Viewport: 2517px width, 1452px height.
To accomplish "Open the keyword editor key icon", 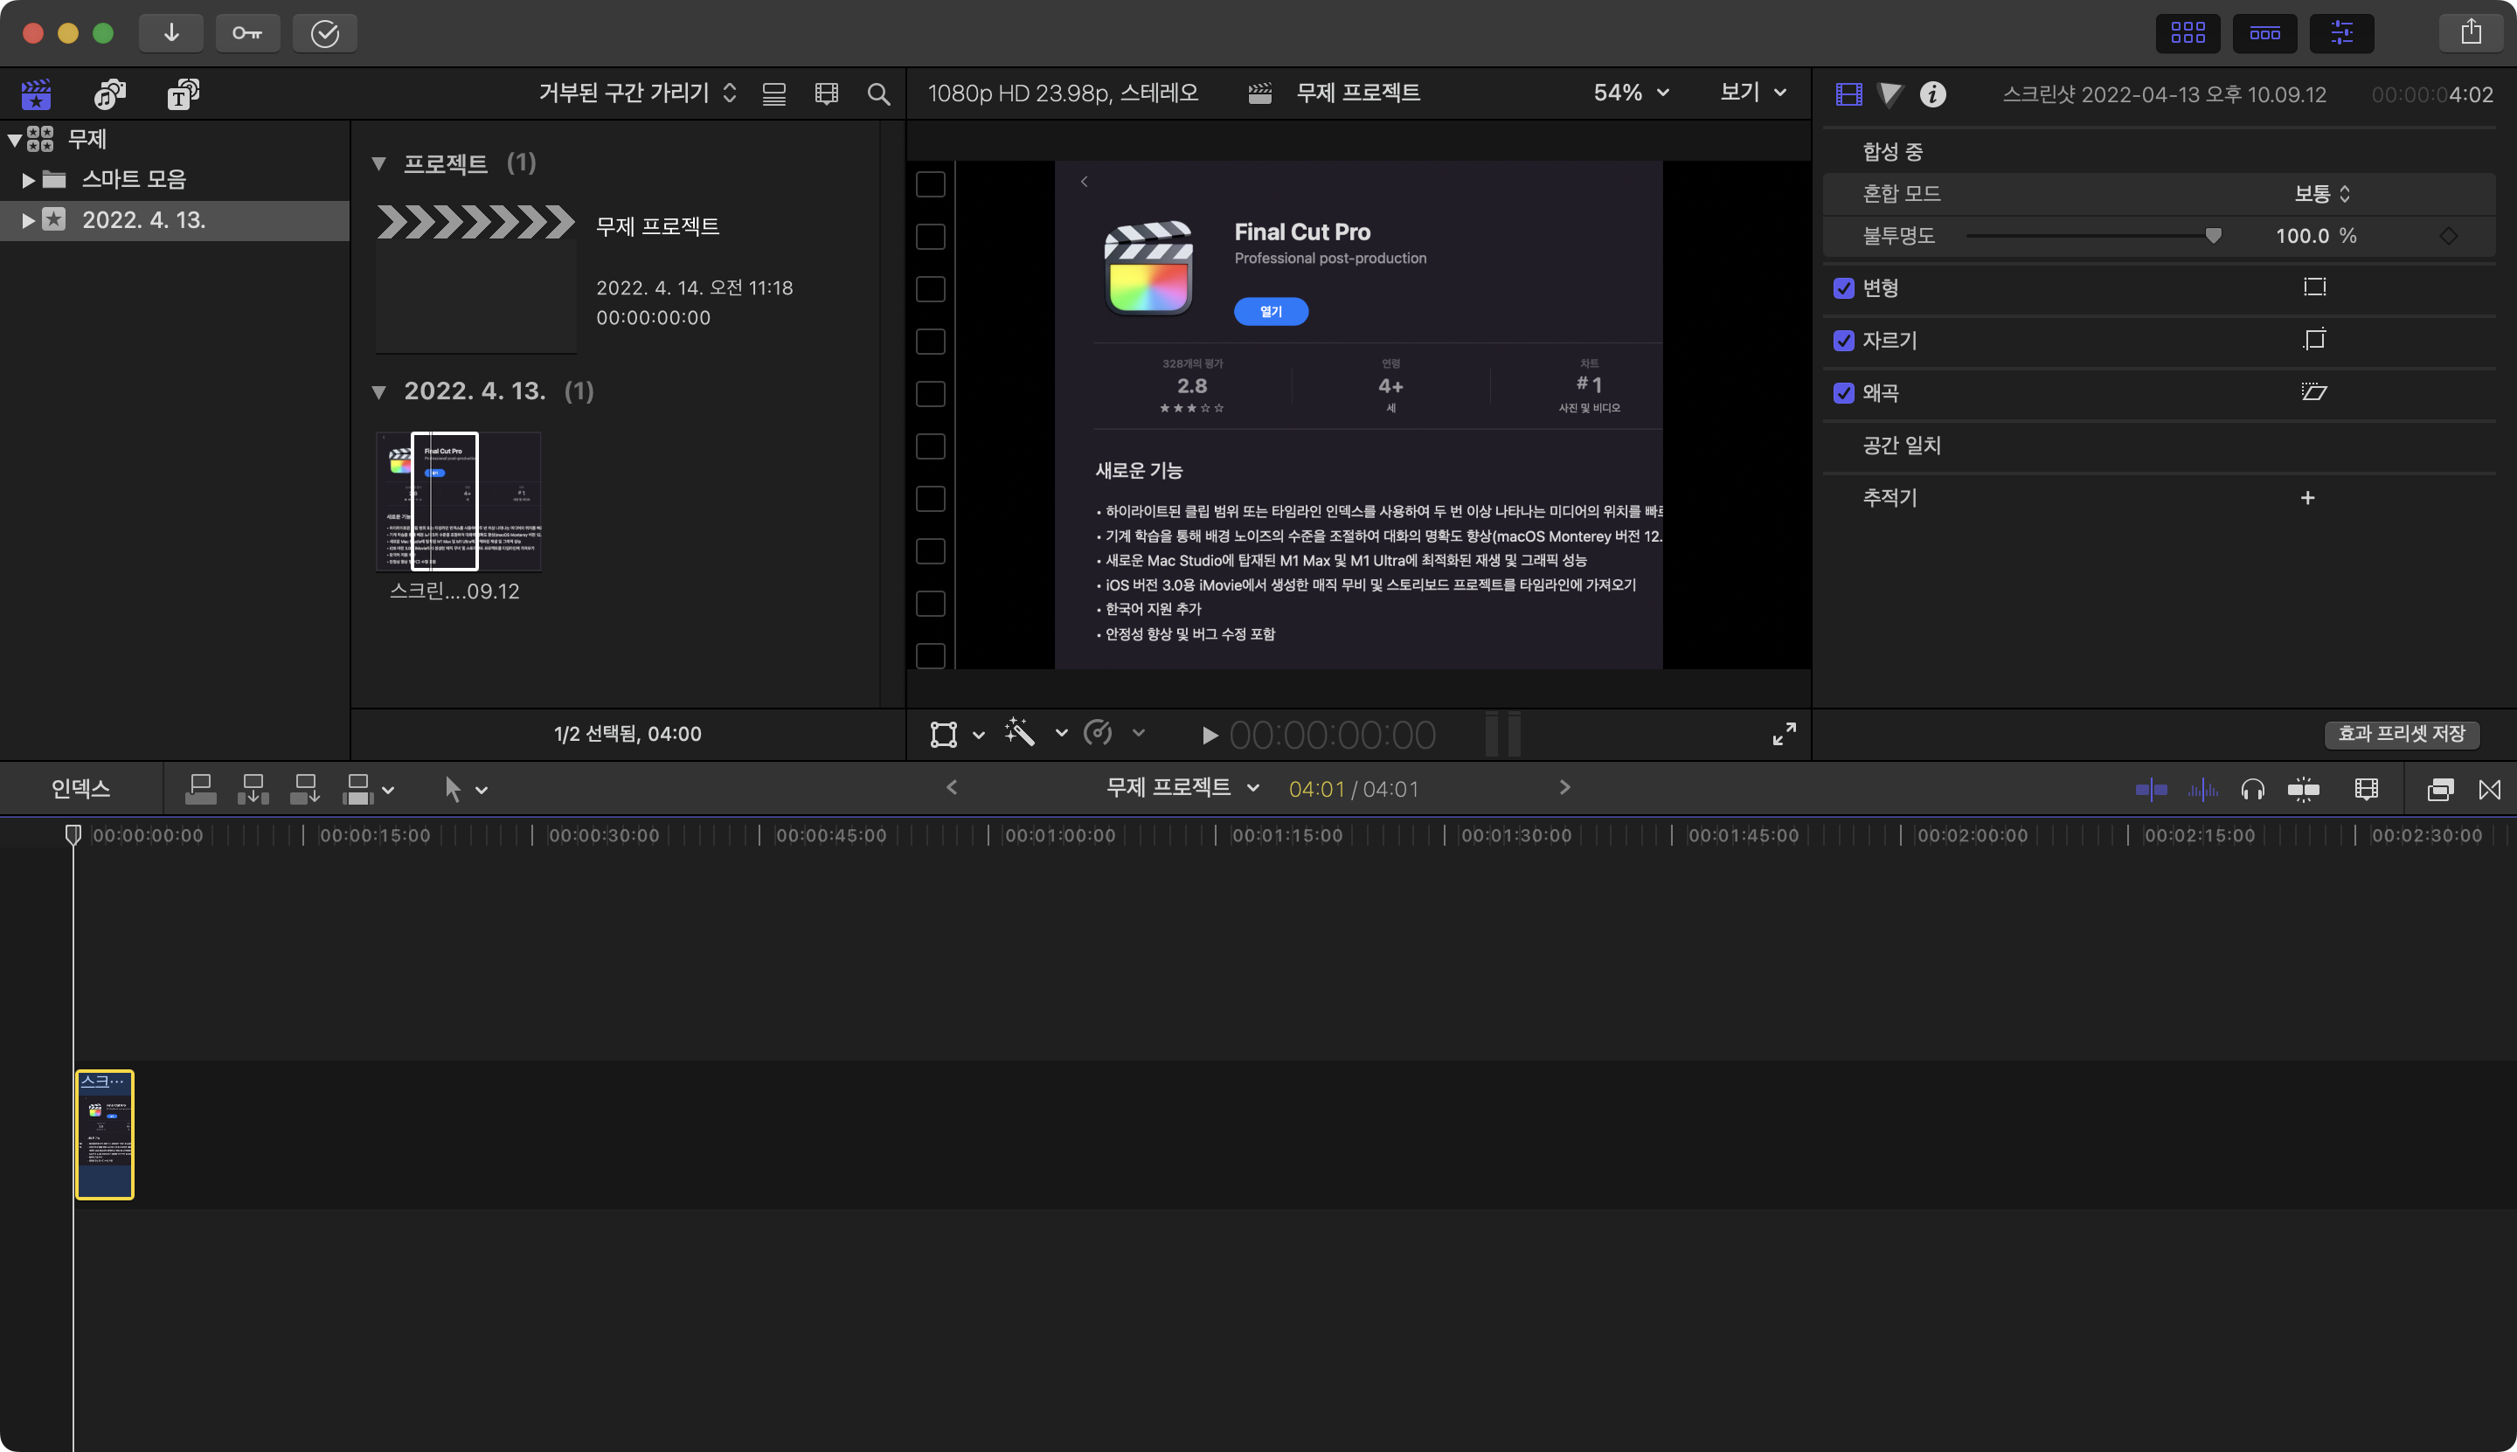I will [247, 33].
